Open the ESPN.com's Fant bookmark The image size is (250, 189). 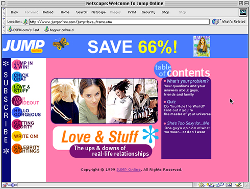coord(23,30)
